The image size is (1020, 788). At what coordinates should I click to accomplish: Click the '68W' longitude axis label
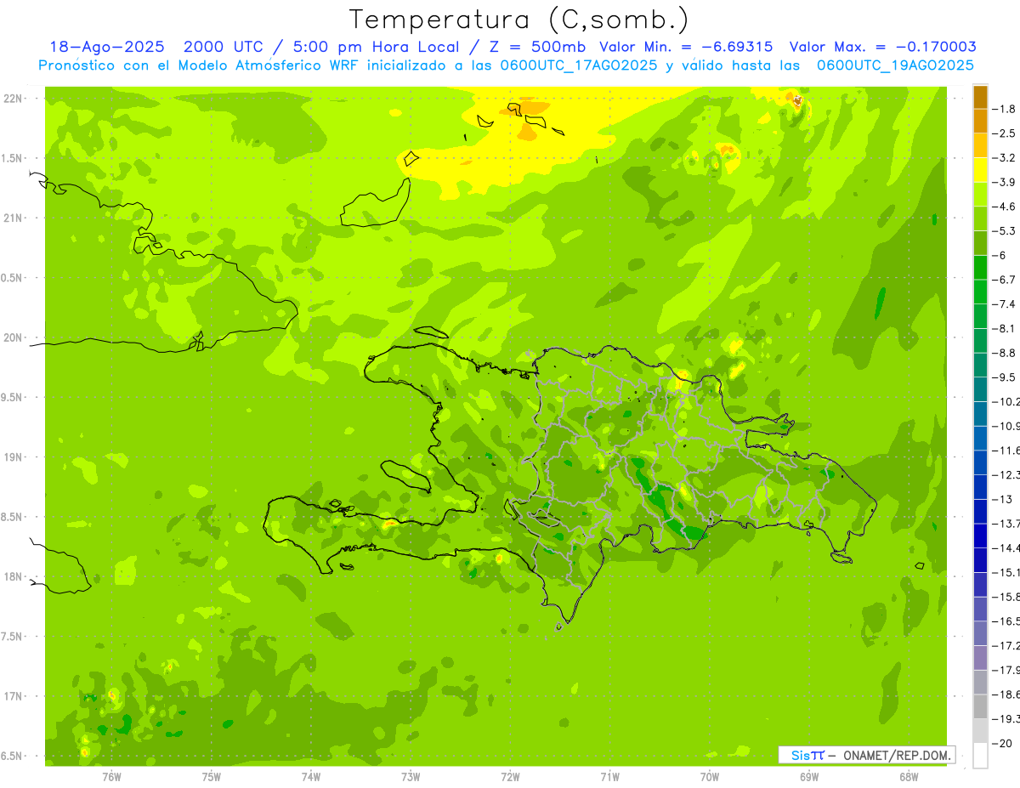909,777
